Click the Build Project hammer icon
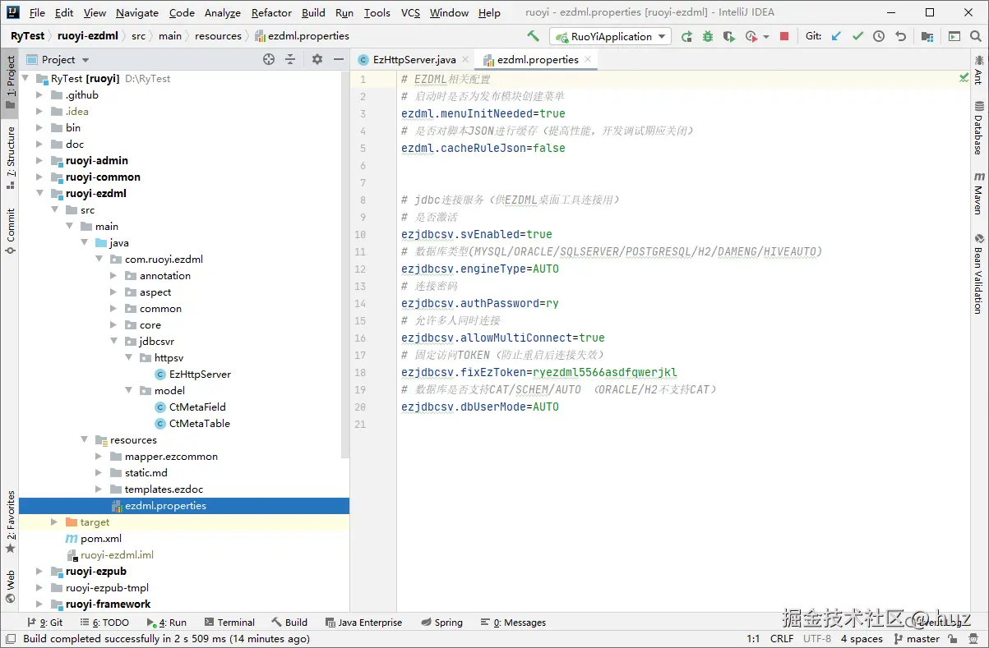Viewport: 989px width, 648px height. point(534,36)
